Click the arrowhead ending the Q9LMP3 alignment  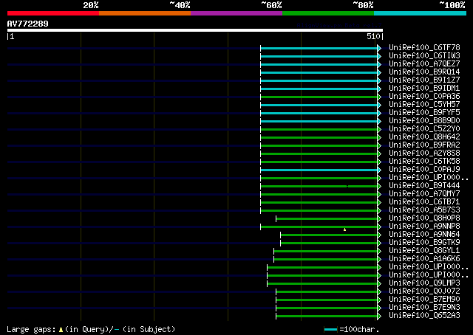tap(379, 284)
